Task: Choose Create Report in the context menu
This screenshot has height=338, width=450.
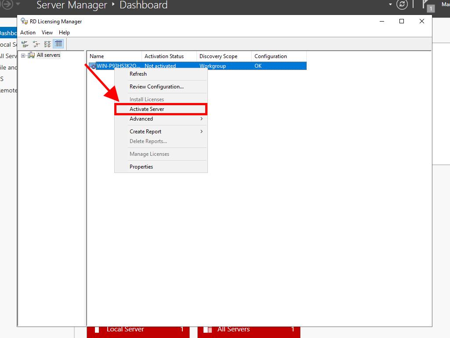Action: (x=161, y=131)
